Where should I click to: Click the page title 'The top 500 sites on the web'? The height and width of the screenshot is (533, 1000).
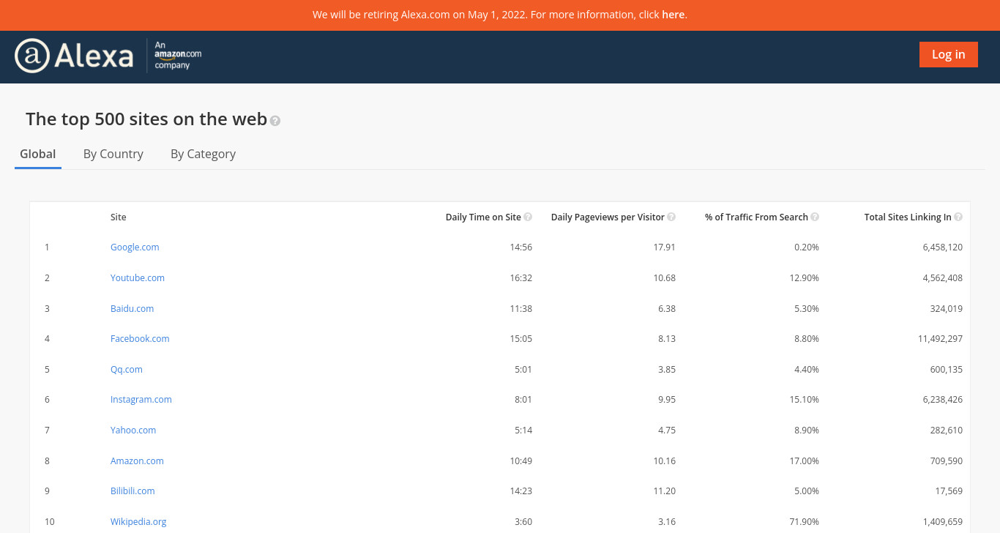[x=146, y=119]
